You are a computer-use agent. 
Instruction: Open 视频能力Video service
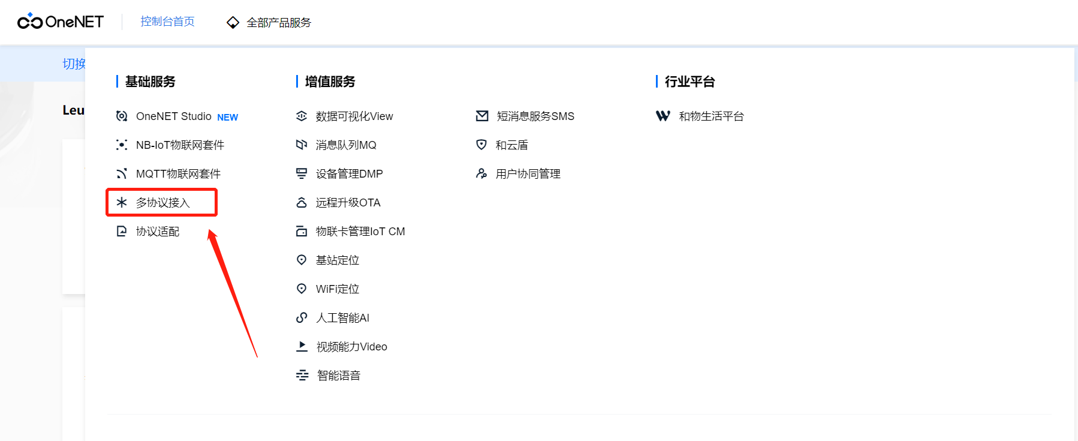click(352, 347)
